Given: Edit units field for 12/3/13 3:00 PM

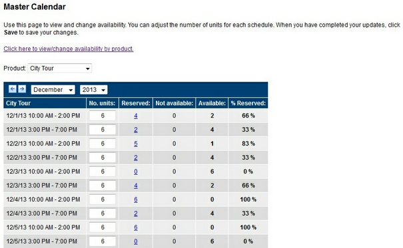Looking at the screenshot, I should point(103,186).
